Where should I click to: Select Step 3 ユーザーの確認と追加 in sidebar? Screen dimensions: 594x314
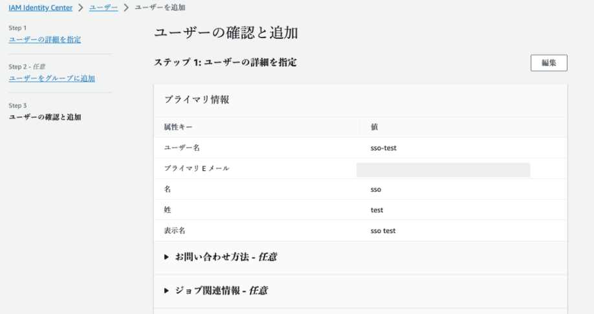pyautogui.click(x=49, y=117)
